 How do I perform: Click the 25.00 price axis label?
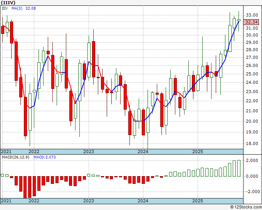[x=252, y=74]
